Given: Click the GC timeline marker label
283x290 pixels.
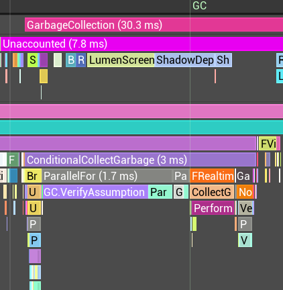Looking at the screenshot, I should tap(199, 5).
